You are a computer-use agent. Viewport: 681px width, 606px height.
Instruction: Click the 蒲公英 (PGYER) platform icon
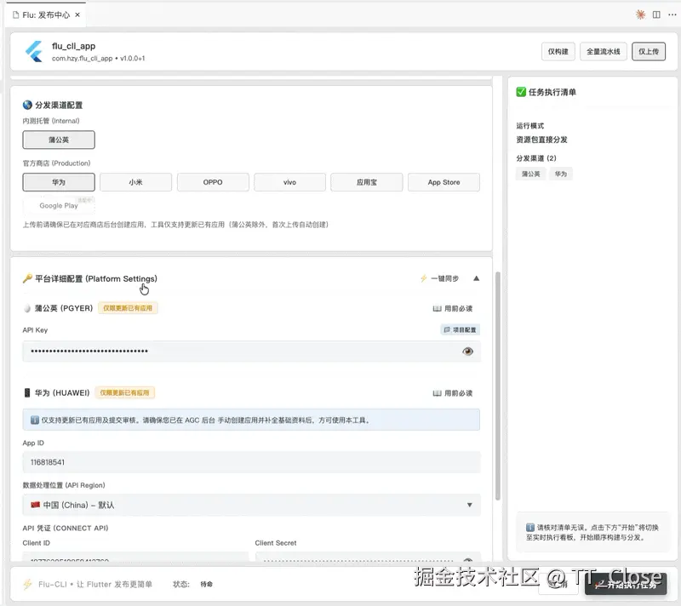point(27,308)
